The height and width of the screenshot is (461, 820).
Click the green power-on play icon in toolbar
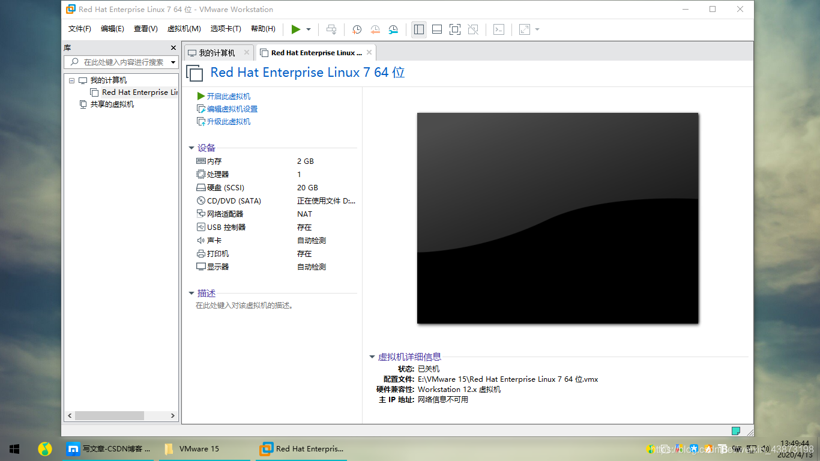295,29
